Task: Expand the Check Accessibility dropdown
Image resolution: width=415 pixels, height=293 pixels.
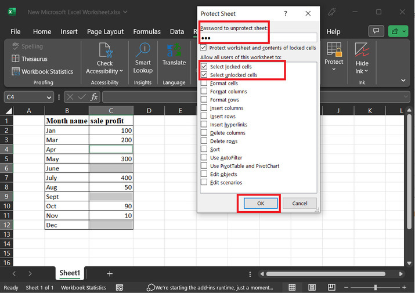Action: (x=121, y=71)
